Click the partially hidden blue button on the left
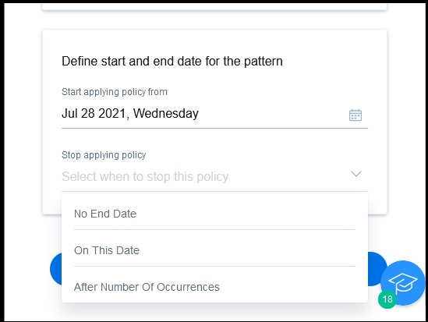Viewport: 428px width, 322px height. [55, 269]
